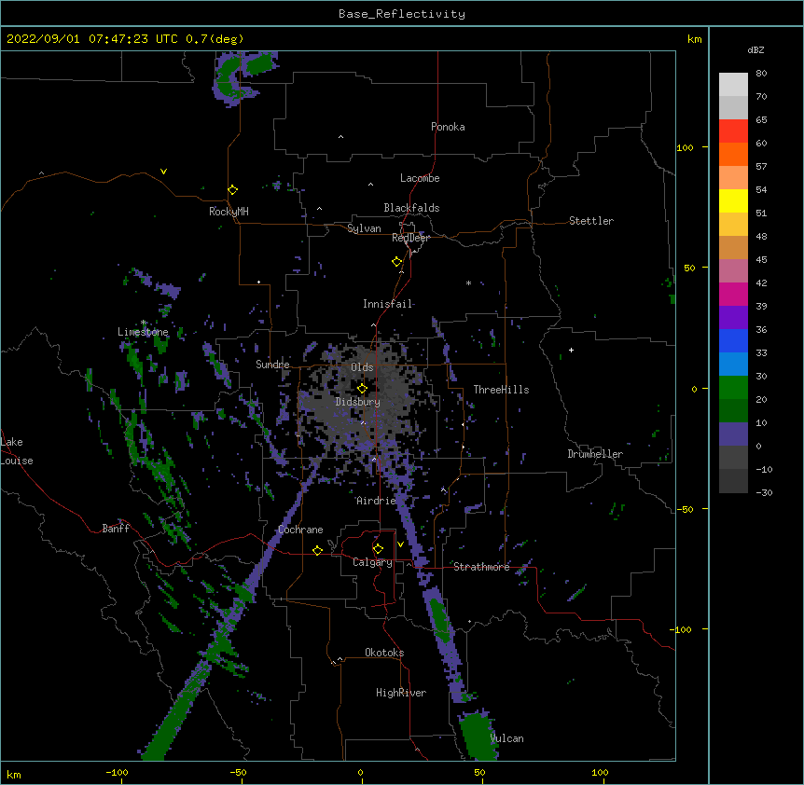Select the RedDeer city label

pos(410,238)
